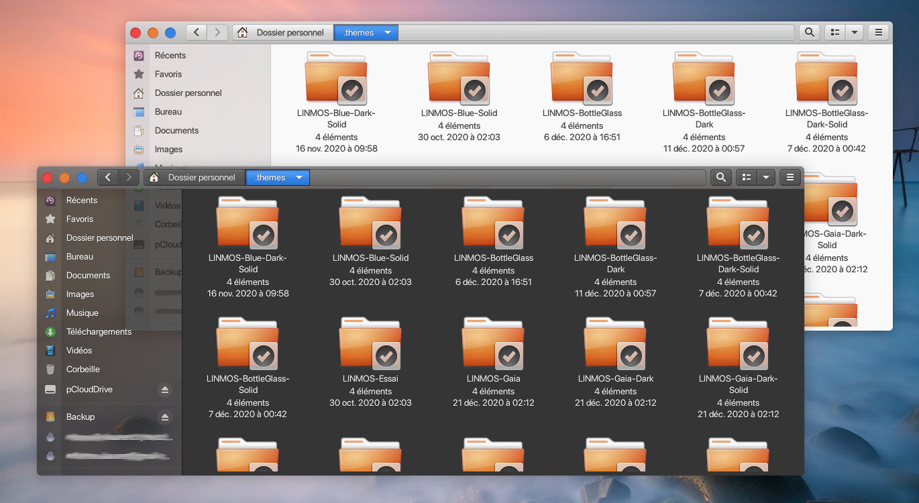The height and width of the screenshot is (503, 919).
Task: Open Dossier personnel in dark window sidebar
Action: click(109, 238)
